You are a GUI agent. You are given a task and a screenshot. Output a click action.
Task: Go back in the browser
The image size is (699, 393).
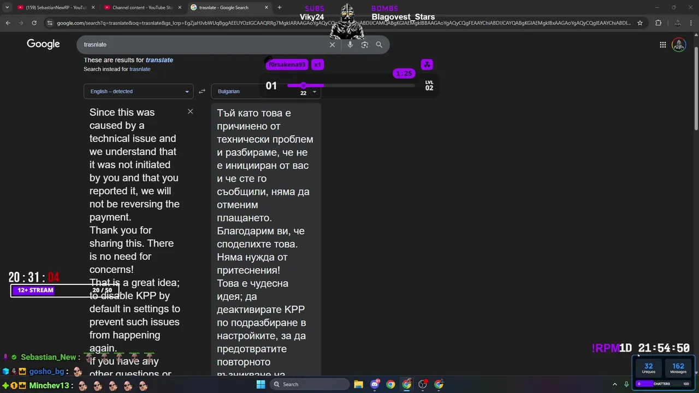(x=8, y=23)
